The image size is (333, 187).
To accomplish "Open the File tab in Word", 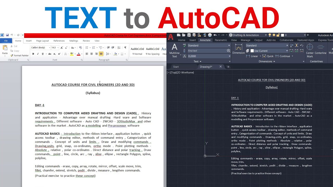I will click(6, 41).
